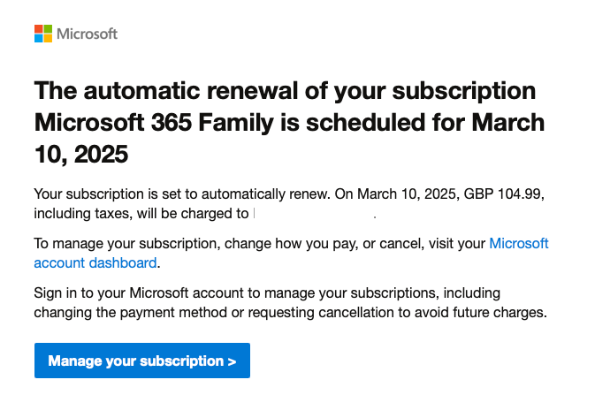Click the 'To manage your subscription' sentence
595x395 pixels.
tap(291, 253)
